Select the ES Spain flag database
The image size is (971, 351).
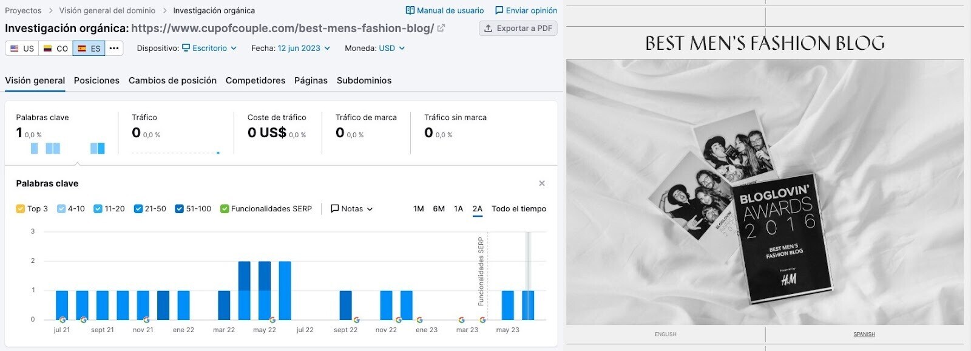(89, 49)
